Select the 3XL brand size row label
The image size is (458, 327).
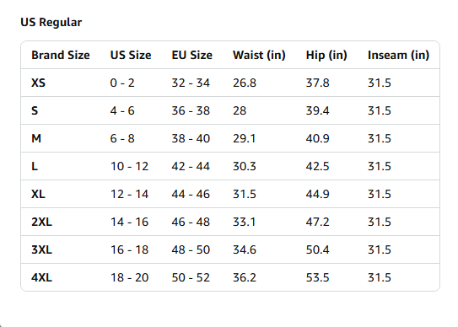coord(42,250)
